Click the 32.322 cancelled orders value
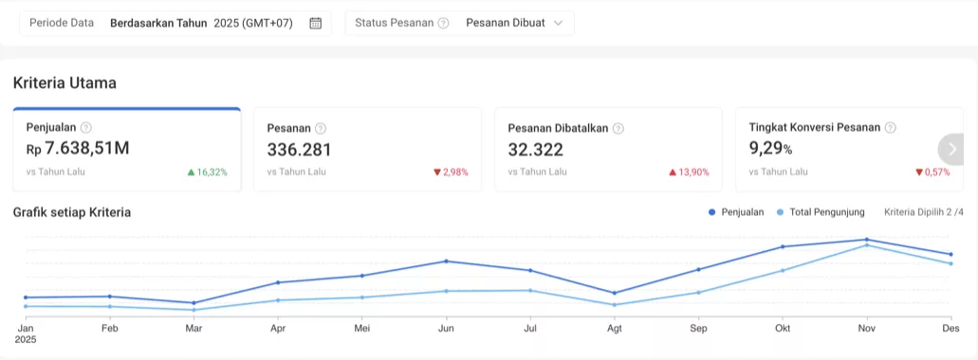The image size is (978, 360). click(x=536, y=150)
